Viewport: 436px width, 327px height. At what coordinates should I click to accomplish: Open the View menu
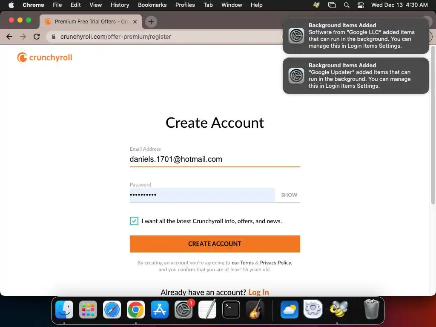click(95, 5)
